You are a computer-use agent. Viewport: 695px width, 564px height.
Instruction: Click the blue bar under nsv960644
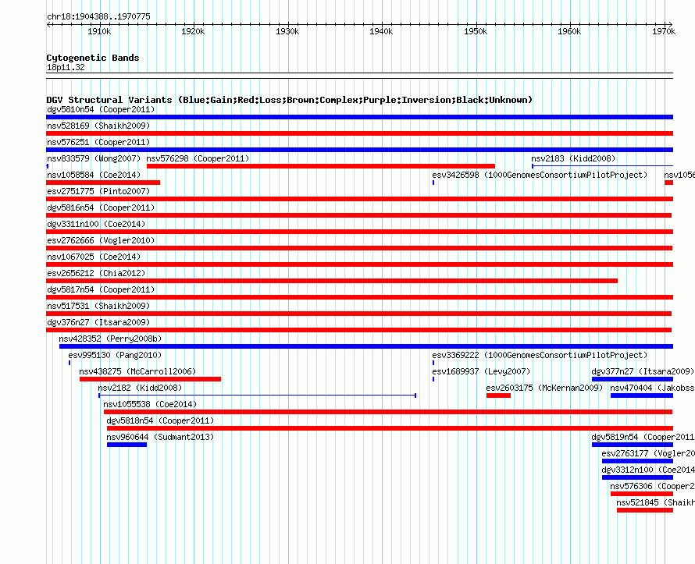coord(127,445)
